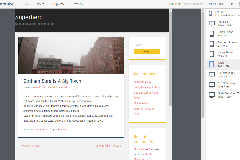Viewport: 240px width, 160px height.
Task: Click the editor frame scrollbar down arrow
Action: 203,159
